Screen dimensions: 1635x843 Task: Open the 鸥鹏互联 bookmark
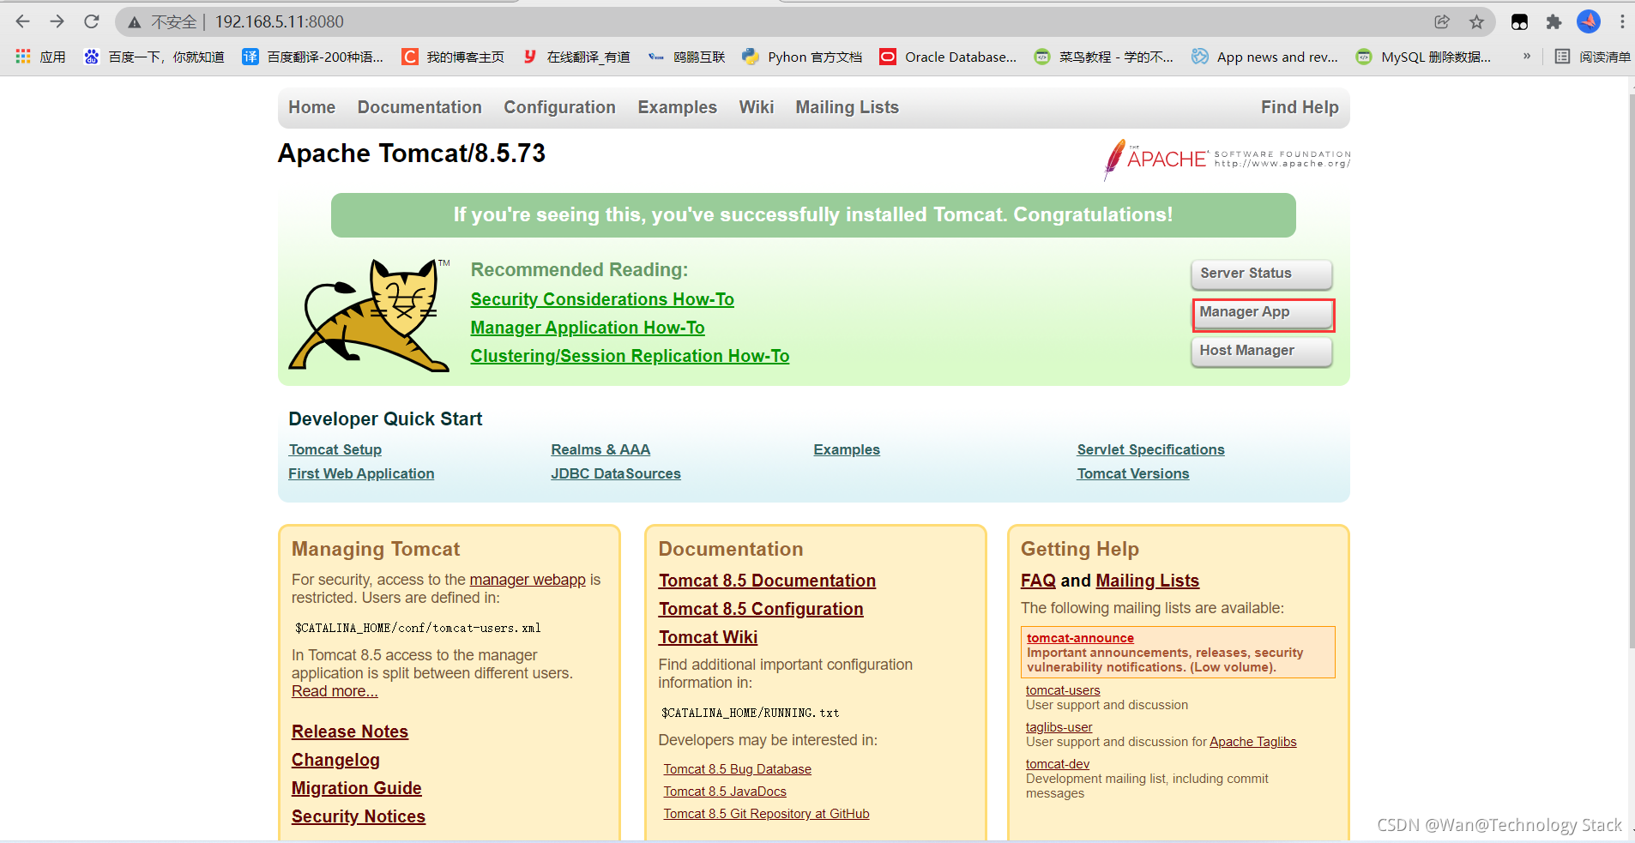click(687, 57)
